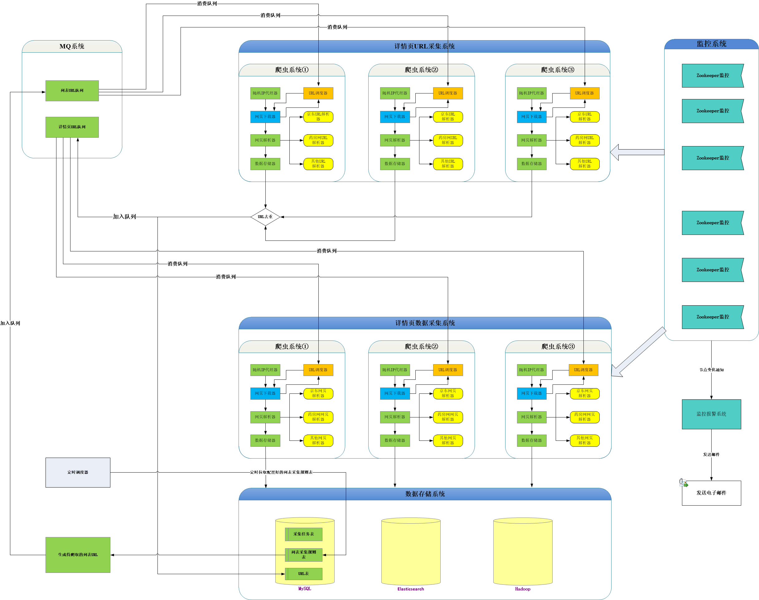Click the MySQL label under the cylinder
Viewport: 759px width, 600px height.
304,588
